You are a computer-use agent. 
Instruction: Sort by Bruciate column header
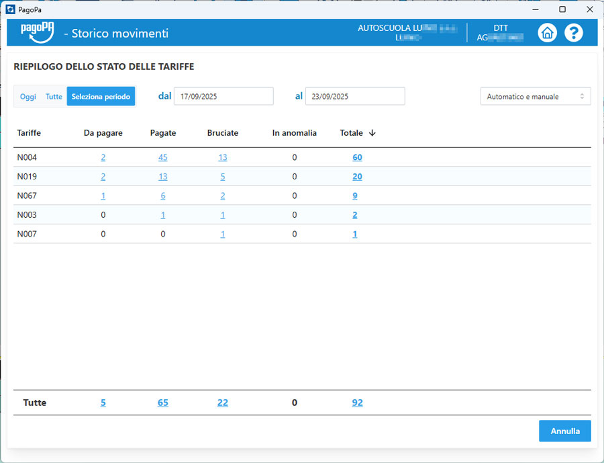click(x=222, y=133)
